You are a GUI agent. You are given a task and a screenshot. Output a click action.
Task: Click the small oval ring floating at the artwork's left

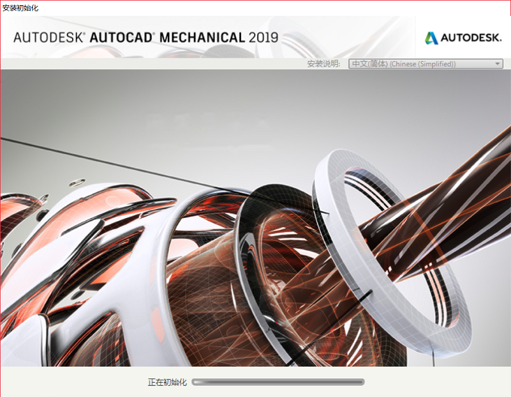pyautogui.click(x=77, y=182)
